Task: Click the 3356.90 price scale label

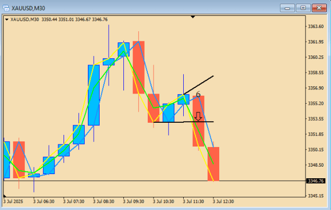Action: pyautogui.click(x=316, y=88)
